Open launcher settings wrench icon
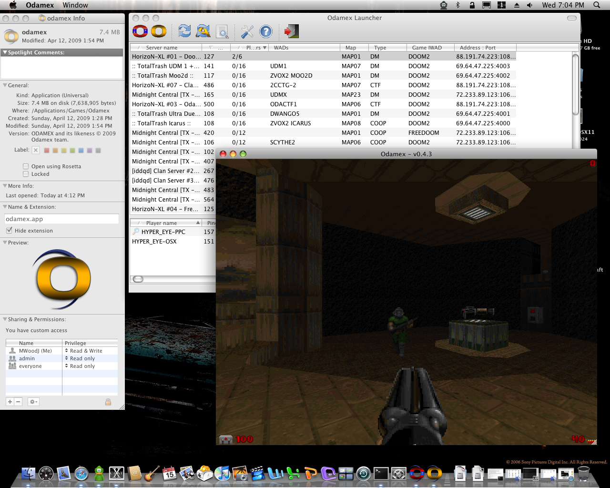Viewport: 610px width, 488px height. coord(247,31)
